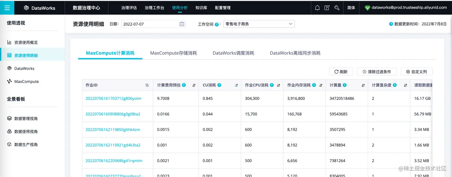452x177 pixels.
Task: Click cell value 3,916,800
Action: (x=296, y=98)
